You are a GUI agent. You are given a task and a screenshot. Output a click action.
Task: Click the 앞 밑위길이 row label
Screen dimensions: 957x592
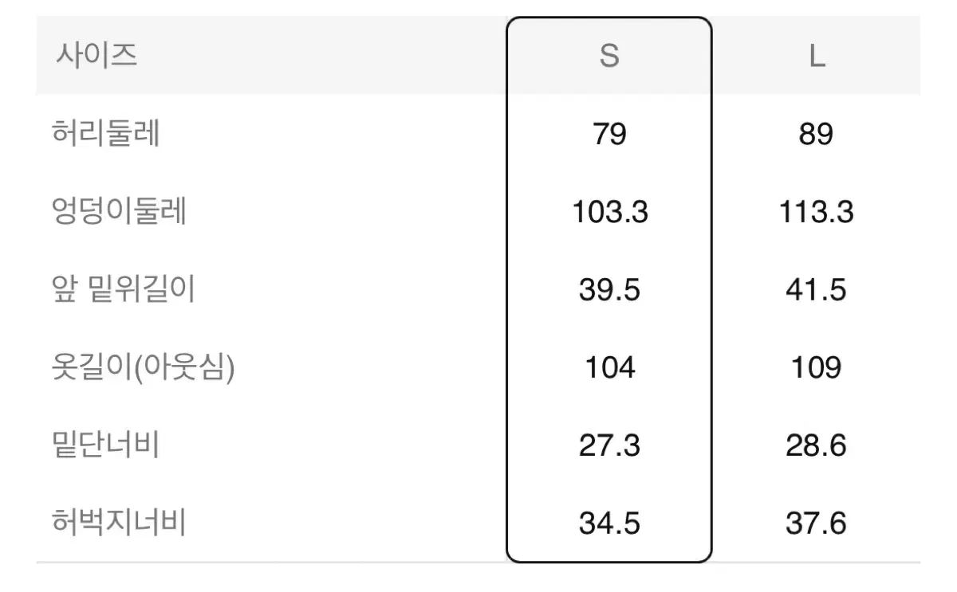pyautogui.click(x=123, y=289)
